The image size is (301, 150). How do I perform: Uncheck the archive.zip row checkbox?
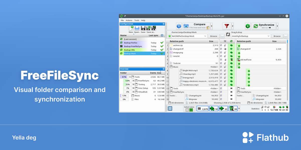pyautogui.click(x=221, y=45)
